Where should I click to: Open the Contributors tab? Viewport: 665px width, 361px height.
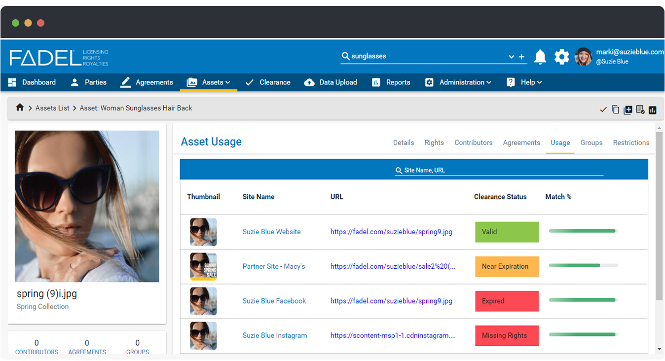tap(473, 143)
